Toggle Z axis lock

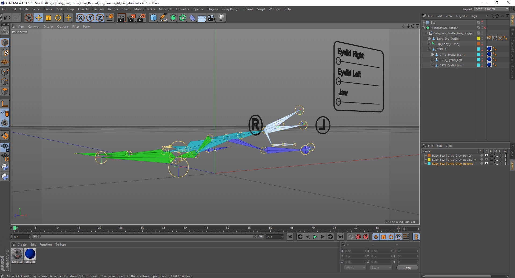[100, 18]
